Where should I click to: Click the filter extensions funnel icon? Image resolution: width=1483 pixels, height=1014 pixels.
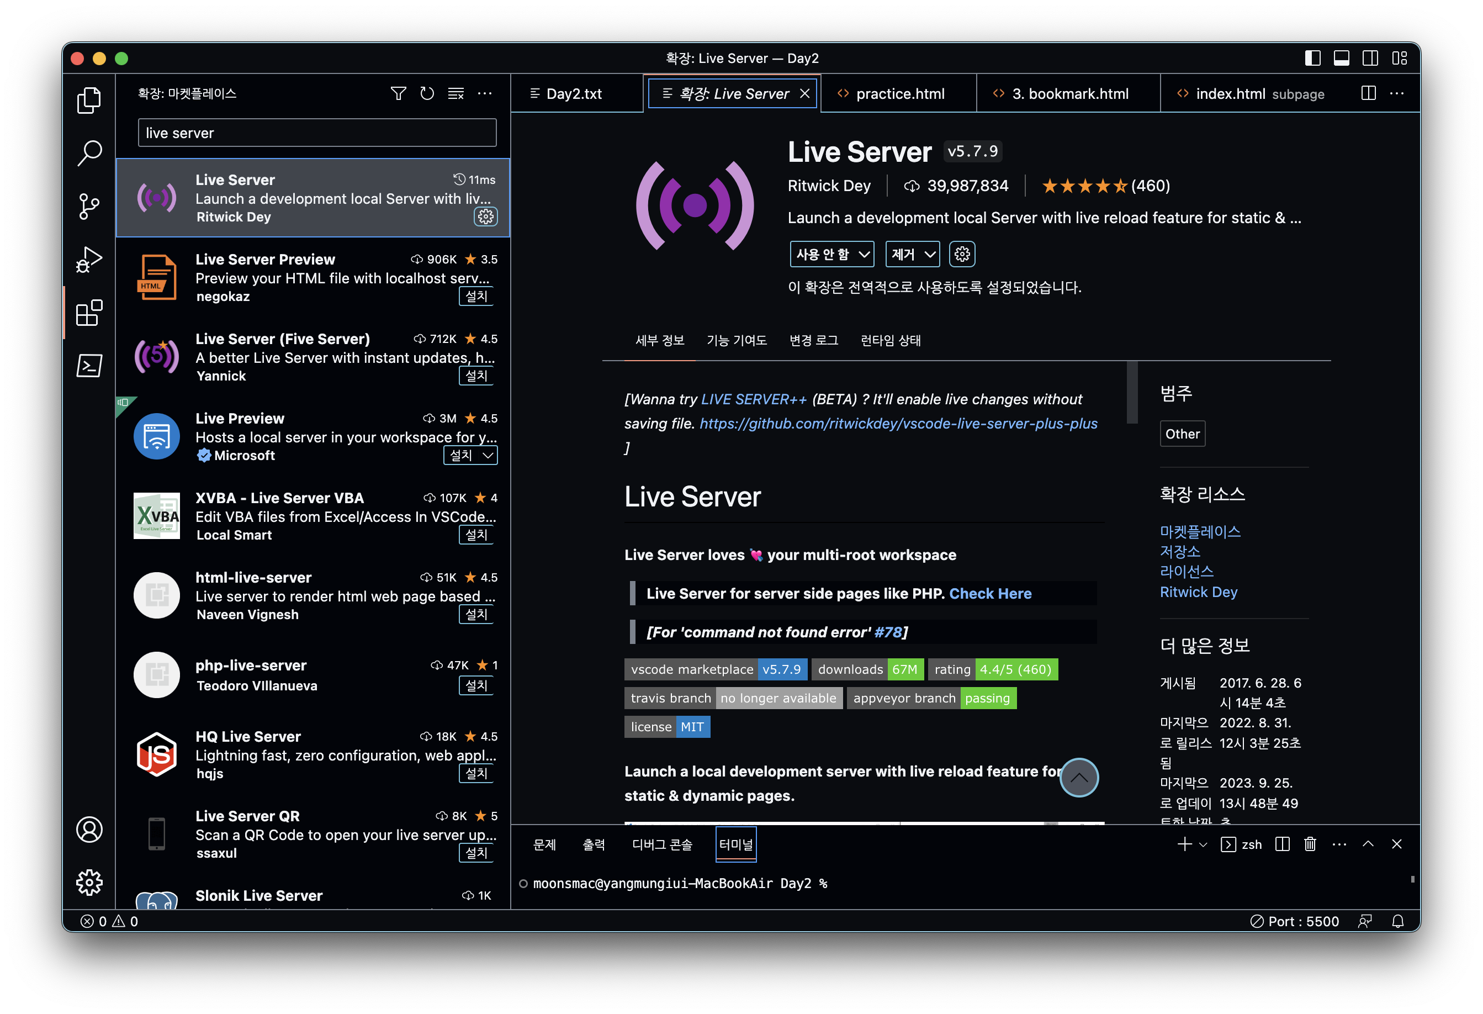click(398, 94)
